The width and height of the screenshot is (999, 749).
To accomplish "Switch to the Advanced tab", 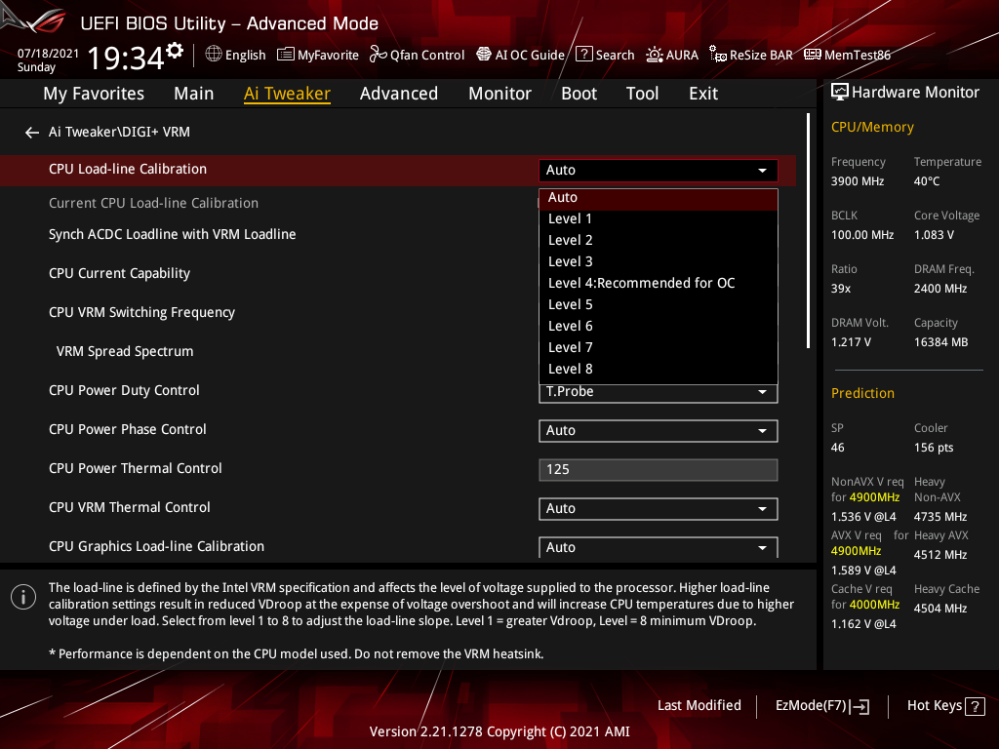I will click(x=399, y=93).
